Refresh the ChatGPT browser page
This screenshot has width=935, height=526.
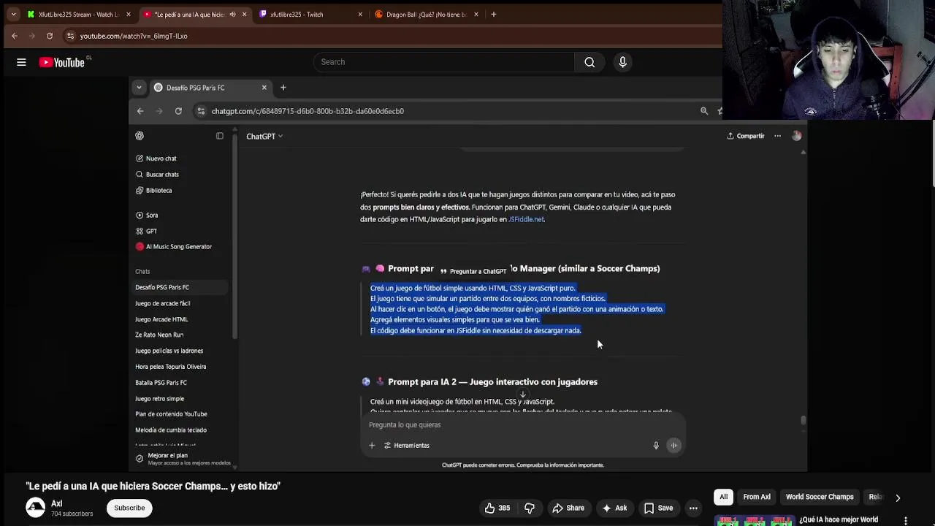click(x=178, y=111)
